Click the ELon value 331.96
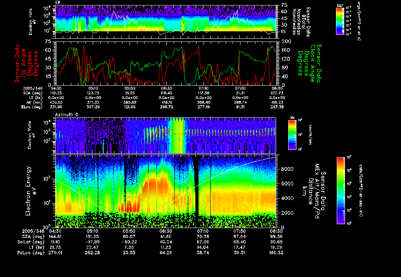The height and width of the screenshot is (277, 401). (x=56, y=107)
